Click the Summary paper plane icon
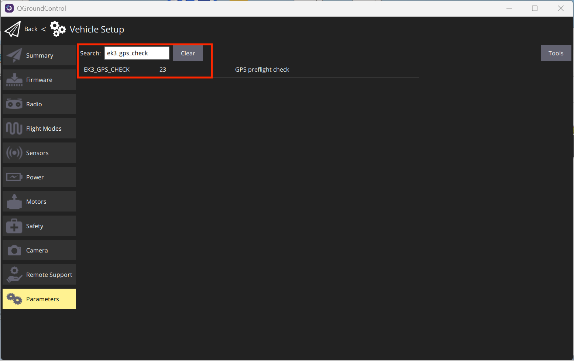 tap(14, 55)
